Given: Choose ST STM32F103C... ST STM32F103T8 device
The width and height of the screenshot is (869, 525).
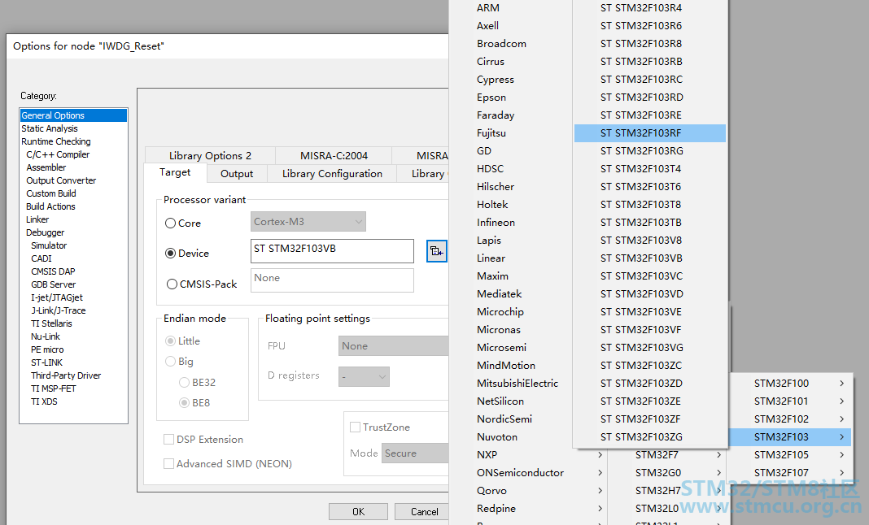Looking at the screenshot, I should click(649, 204).
